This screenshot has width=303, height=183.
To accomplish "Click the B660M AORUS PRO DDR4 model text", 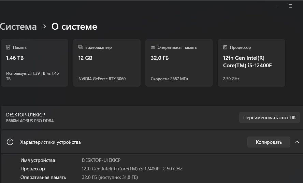I will [x=30, y=121].
